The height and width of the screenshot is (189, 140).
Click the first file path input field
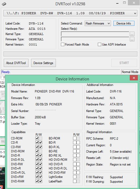95,34
